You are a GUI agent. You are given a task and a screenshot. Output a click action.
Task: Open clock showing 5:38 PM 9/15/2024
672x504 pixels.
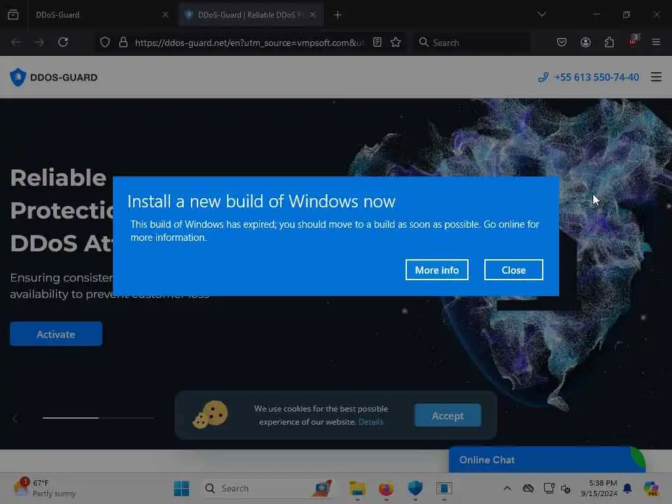598,488
